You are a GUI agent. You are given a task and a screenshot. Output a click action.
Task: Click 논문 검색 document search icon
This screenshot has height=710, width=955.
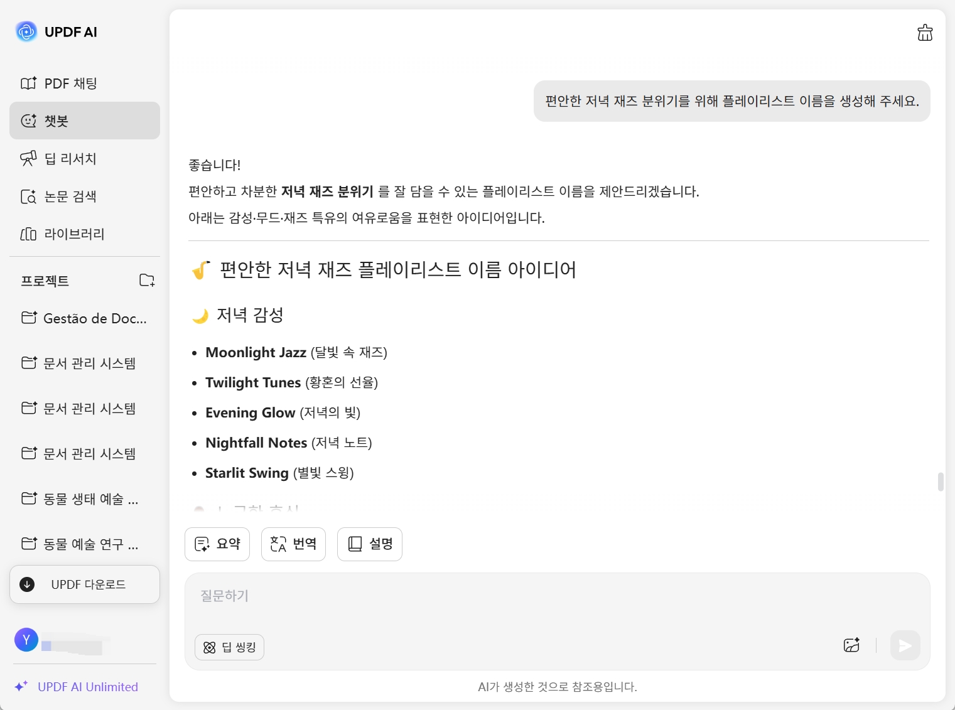(x=29, y=196)
